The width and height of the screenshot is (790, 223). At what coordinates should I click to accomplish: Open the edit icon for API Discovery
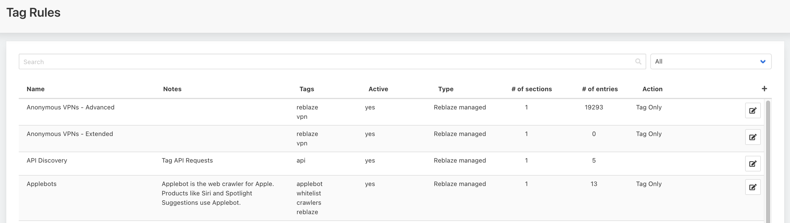753,164
